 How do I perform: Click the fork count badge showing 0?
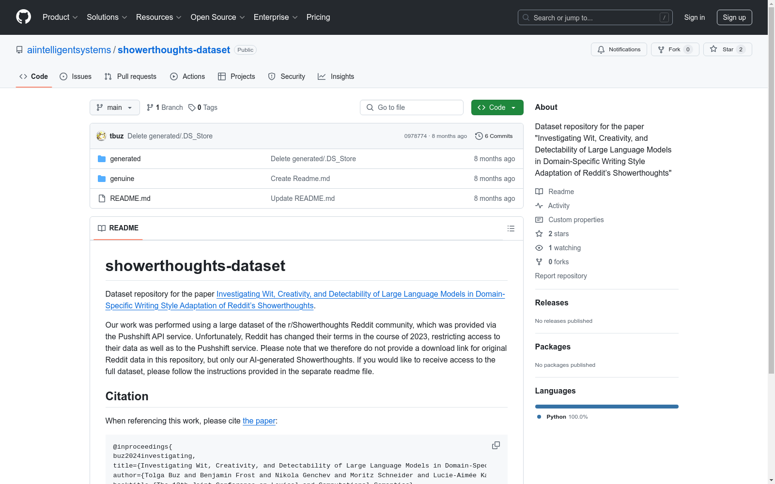click(688, 49)
